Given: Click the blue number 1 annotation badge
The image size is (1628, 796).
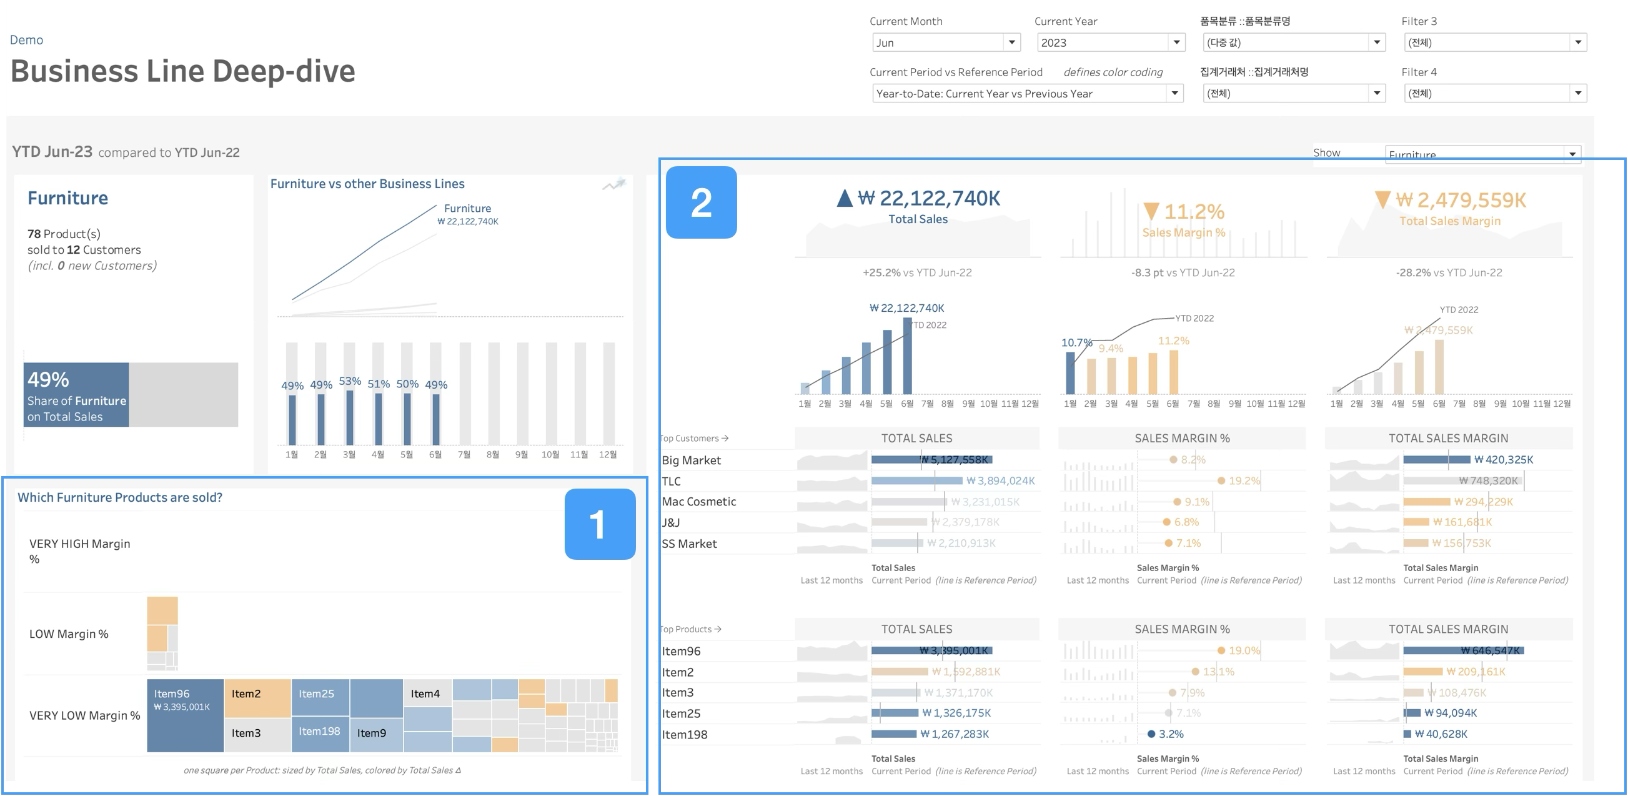Looking at the screenshot, I should coord(599,524).
